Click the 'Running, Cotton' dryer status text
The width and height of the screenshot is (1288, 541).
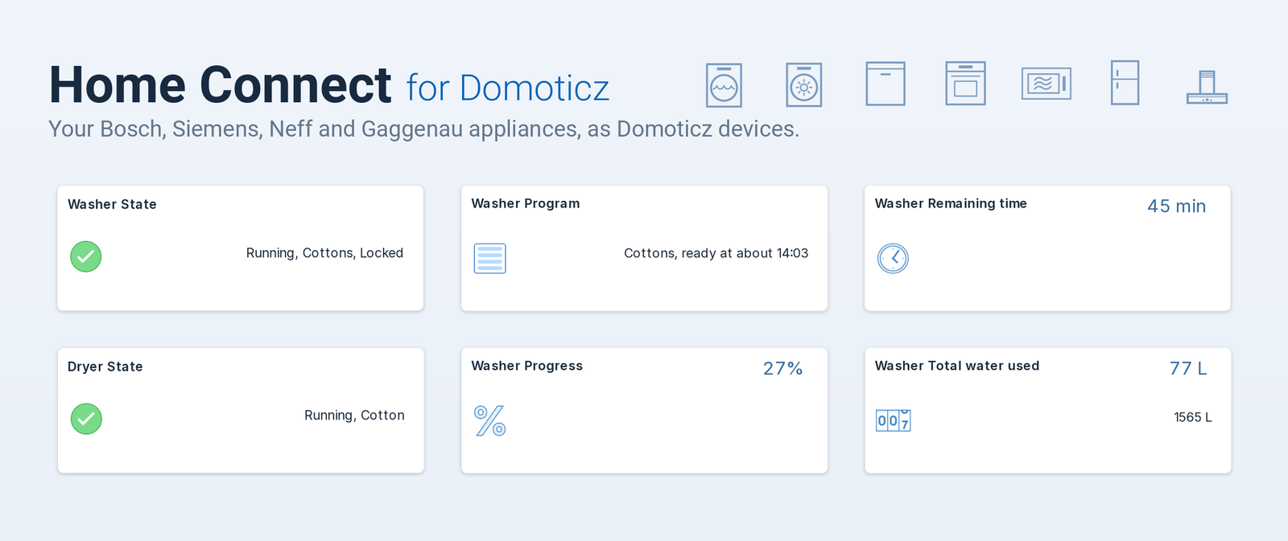354,416
